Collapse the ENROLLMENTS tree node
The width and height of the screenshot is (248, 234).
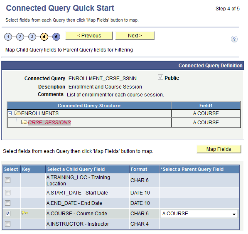click(x=10, y=113)
